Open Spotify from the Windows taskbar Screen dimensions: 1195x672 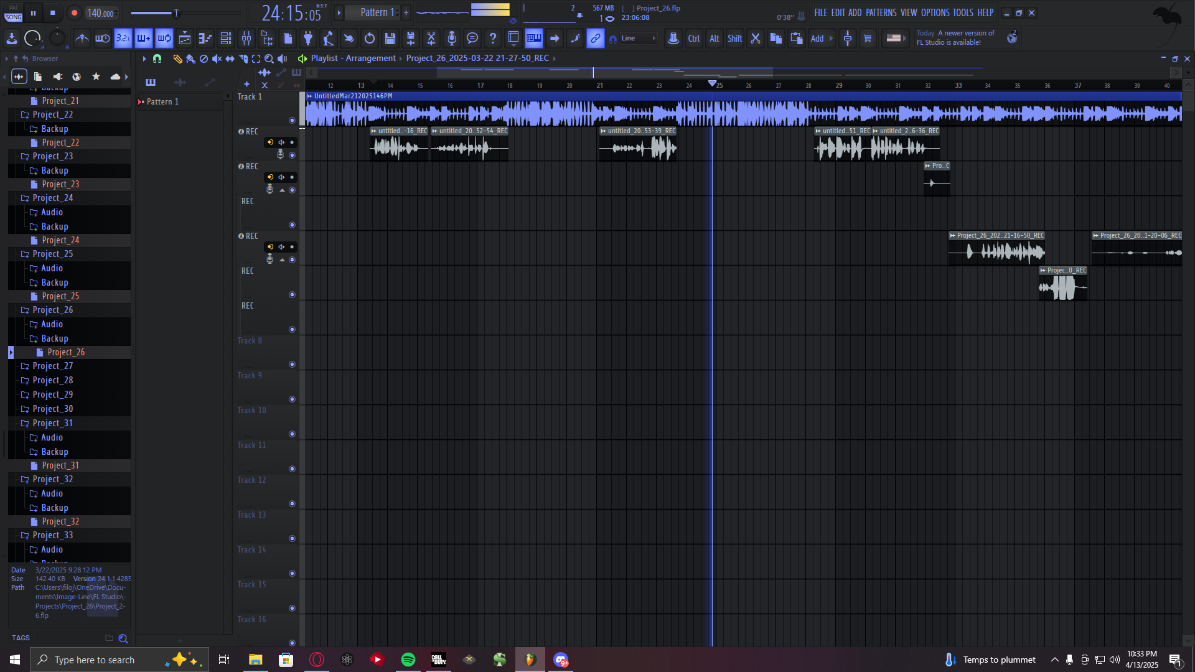pos(408,660)
